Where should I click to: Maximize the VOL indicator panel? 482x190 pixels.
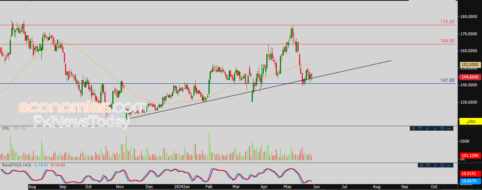(x=420, y=128)
